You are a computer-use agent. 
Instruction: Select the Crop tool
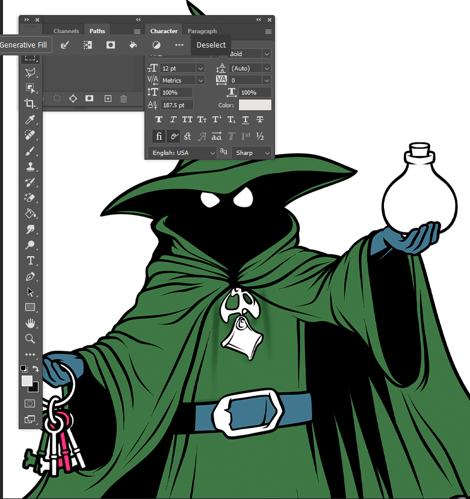tap(30, 104)
